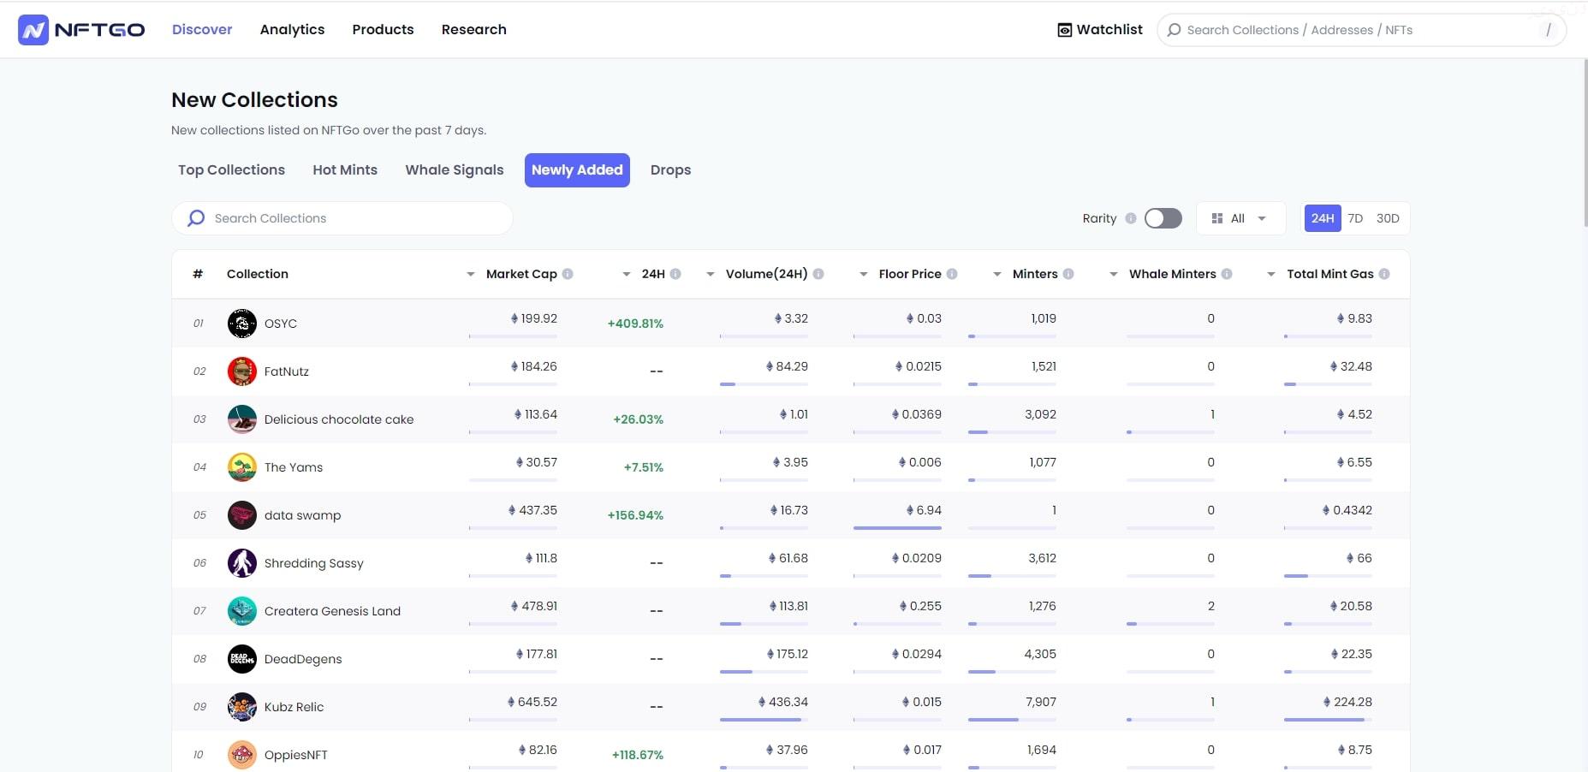This screenshot has height=772, width=1588.
Task: Open the OSYC collection name
Action: 281,324
